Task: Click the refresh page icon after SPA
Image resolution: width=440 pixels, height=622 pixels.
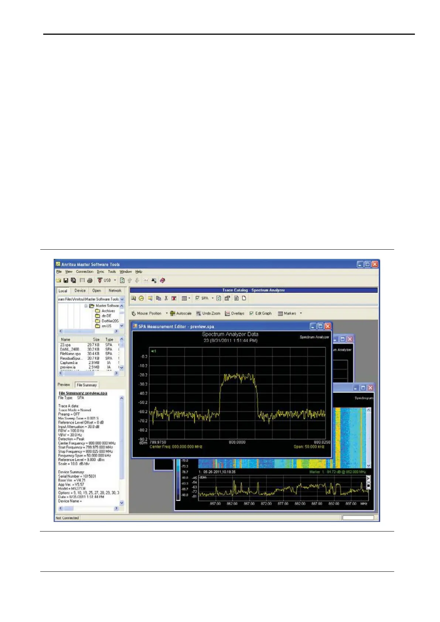Action: coord(219,298)
